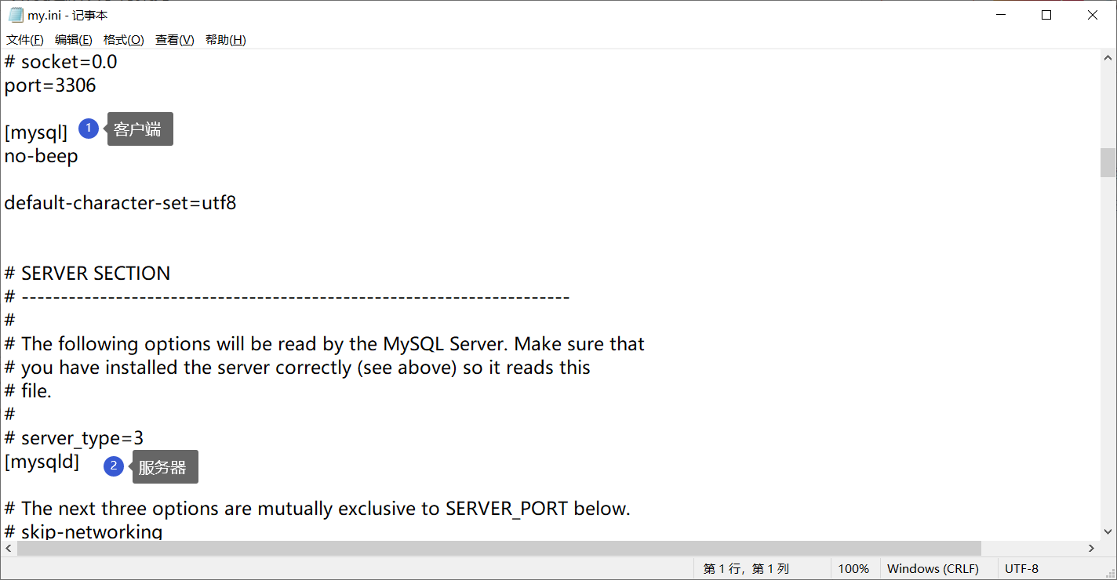Click the 第 1 行, 第 1 列 status entry

746,568
